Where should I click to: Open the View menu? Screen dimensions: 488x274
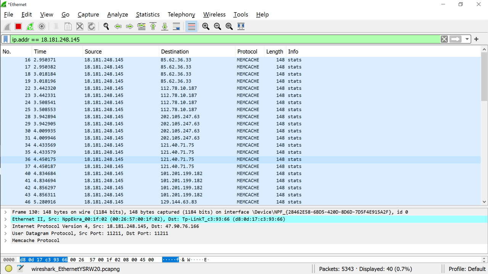click(x=47, y=14)
